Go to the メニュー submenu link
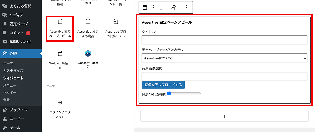Image resolution: width=315 pixels, height=132 pixels. tap(10, 85)
